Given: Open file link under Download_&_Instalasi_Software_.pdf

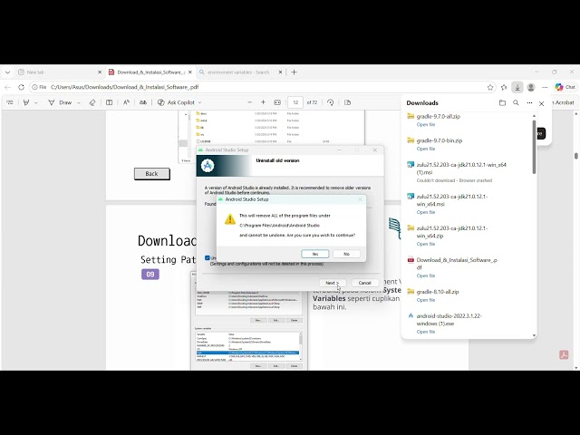Looking at the screenshot, I should [425, 275].
